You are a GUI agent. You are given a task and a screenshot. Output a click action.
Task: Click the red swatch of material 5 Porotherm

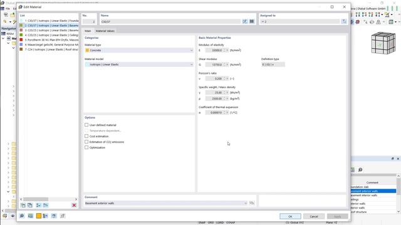pos(21,40)
